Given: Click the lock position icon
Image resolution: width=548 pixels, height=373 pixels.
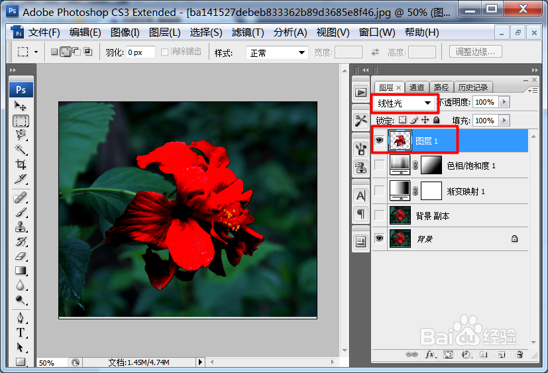Looking at the screenshot, I should point(425,120).
